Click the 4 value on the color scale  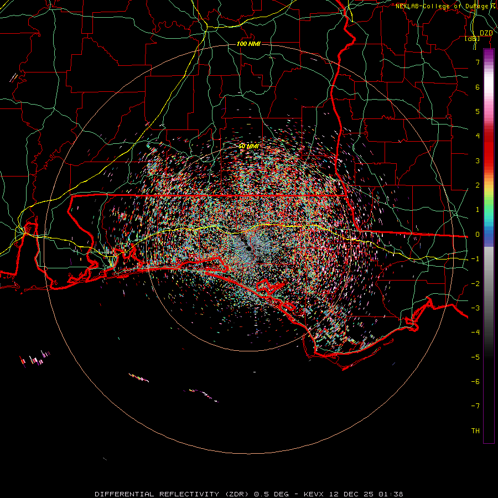(x=478, y=136)
